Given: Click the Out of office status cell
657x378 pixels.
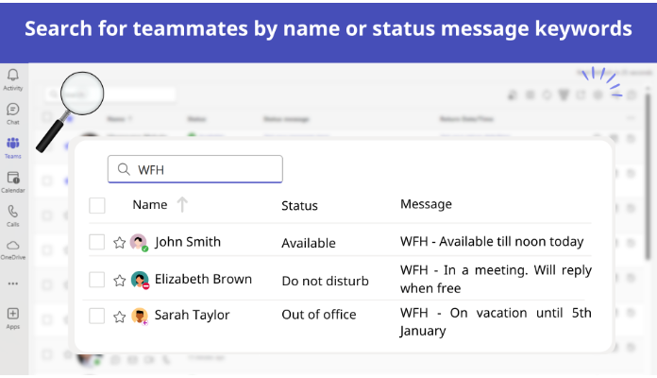Looking at the screenshot, I should [319, 315].
